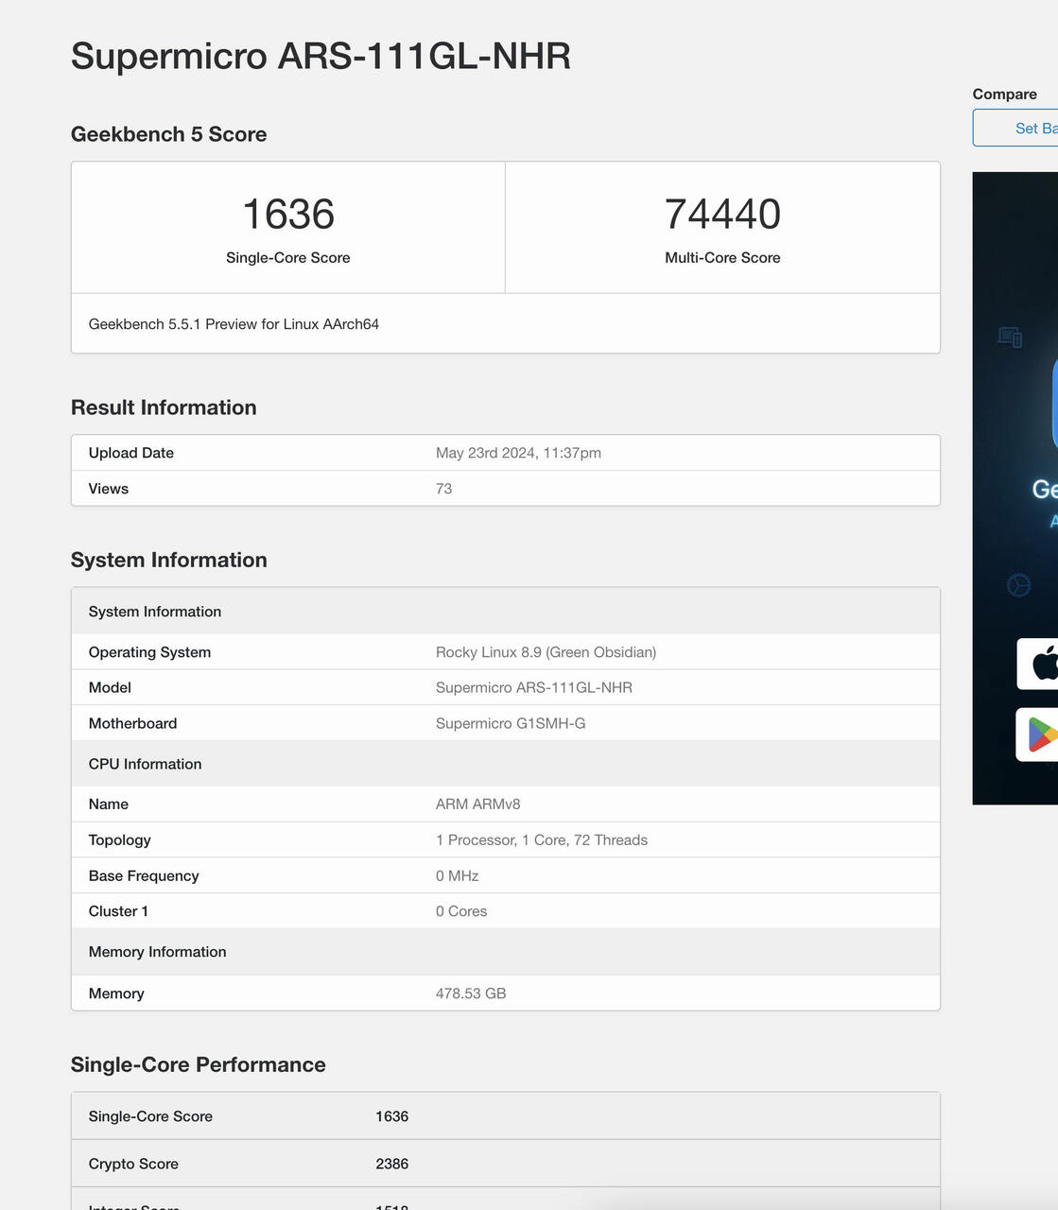Click the Cluster 1 value 0 Cores
This screenshot has height=1210, width=1058.
point(461,911)
